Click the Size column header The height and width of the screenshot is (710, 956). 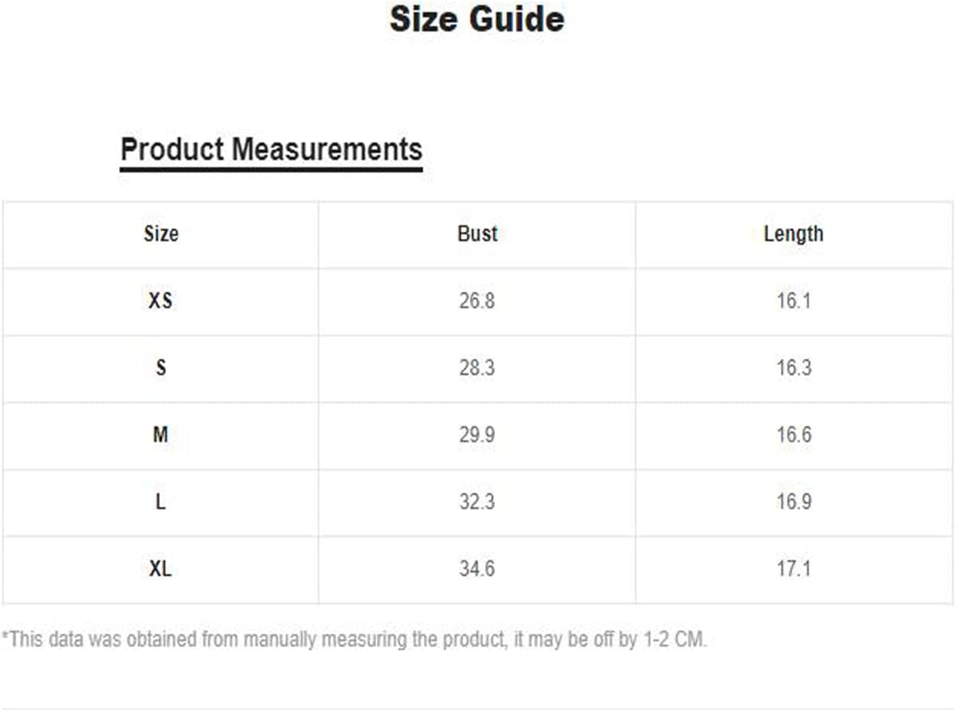(x=161, y=234)
